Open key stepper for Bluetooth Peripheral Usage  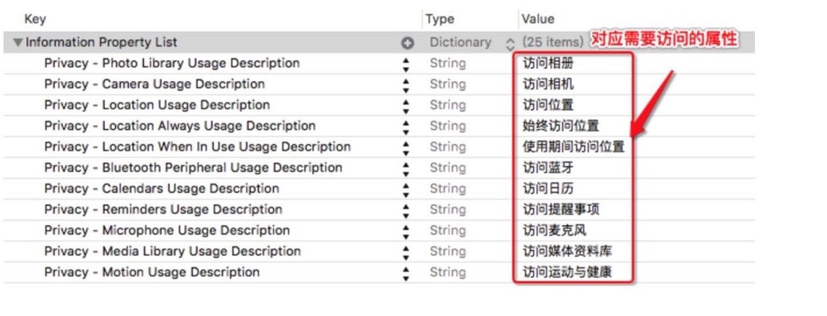(x=406, y=168)
